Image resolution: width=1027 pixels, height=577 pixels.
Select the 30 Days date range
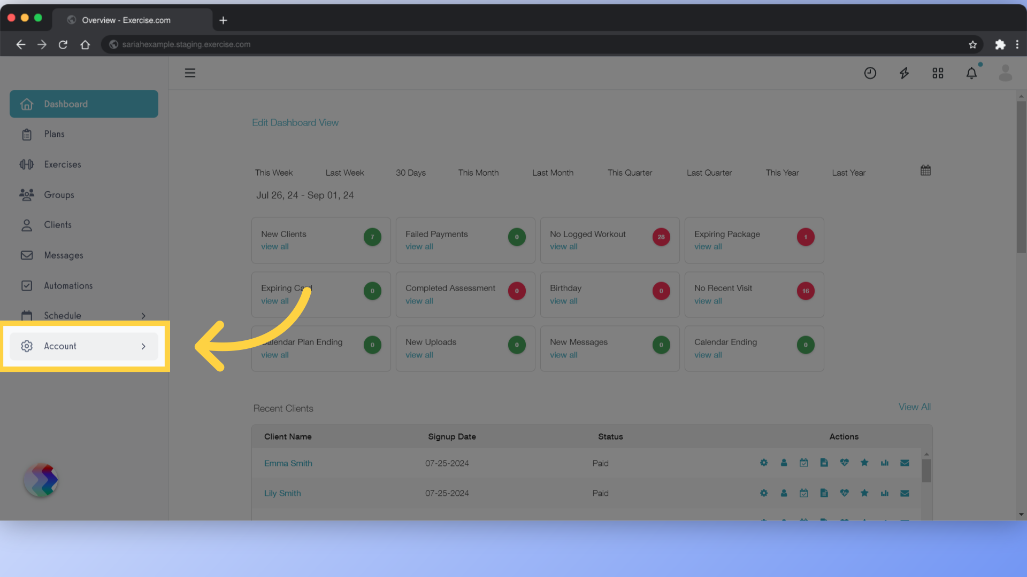[x=411, y=173]
